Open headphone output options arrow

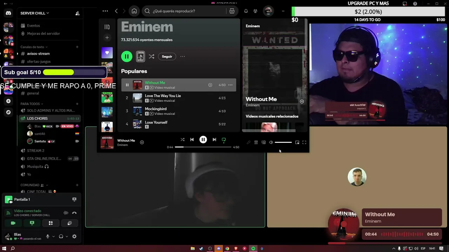tap(67, 236)
